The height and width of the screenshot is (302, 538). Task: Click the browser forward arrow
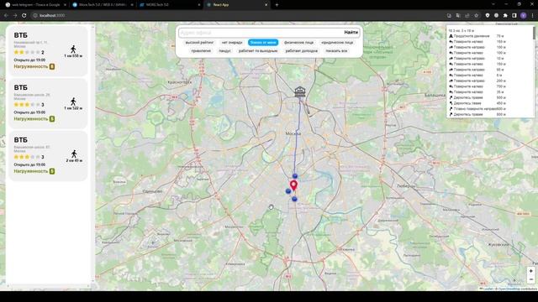click(15, 15)
